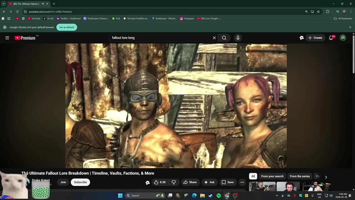This screenshot has width=355, height=200.
Task: Like the video with thumbs up
Action: [160, 182]
